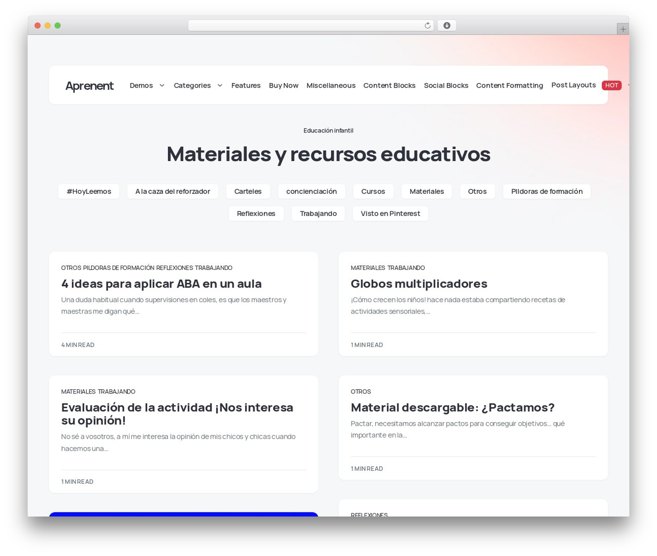The width and height of the screenshot is (657, 556).
Task: Open the Demos menu
Action: tap(141, 86)
